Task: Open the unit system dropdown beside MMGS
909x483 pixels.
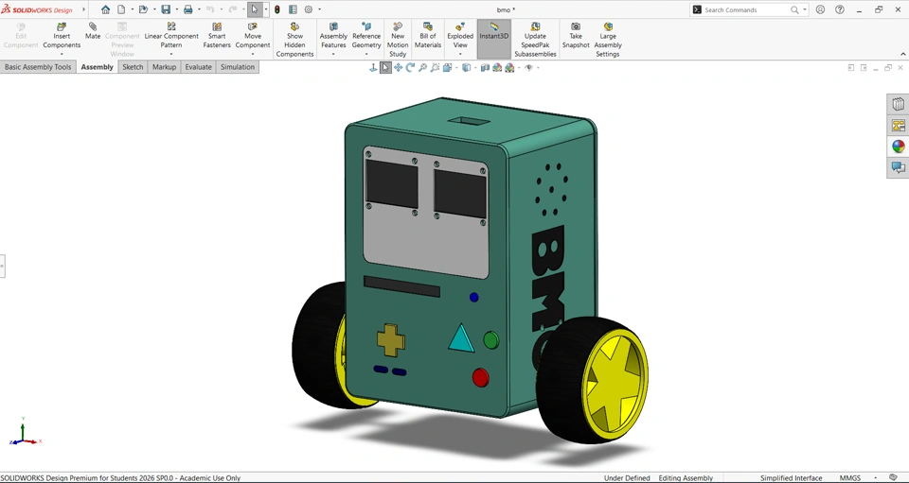Action: click(x=875, y=478)
